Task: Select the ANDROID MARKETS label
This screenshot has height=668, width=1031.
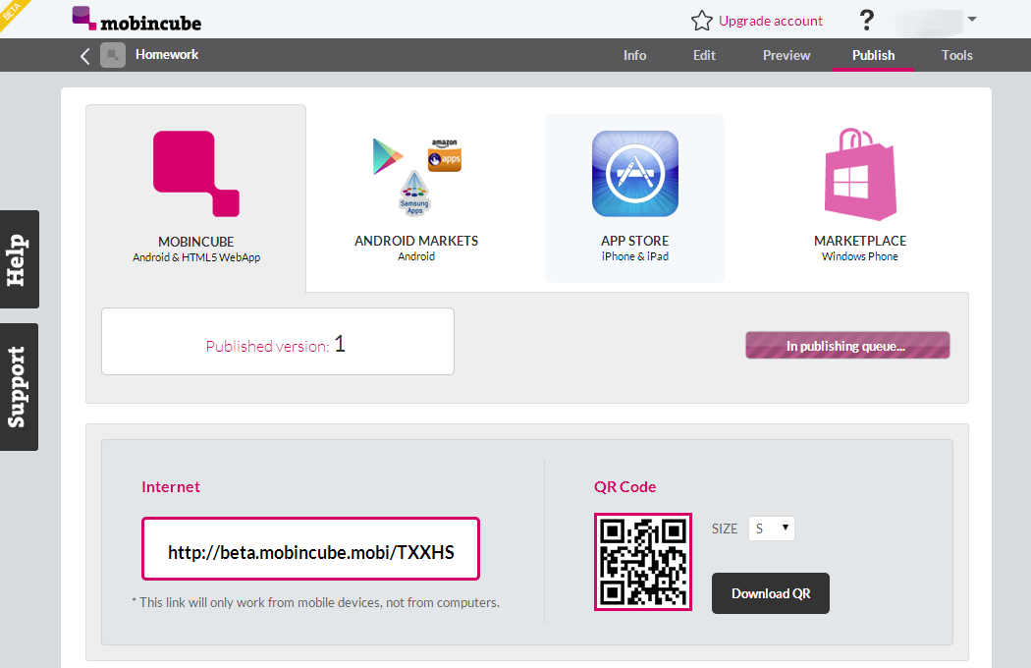Action: tap(416, 249)
